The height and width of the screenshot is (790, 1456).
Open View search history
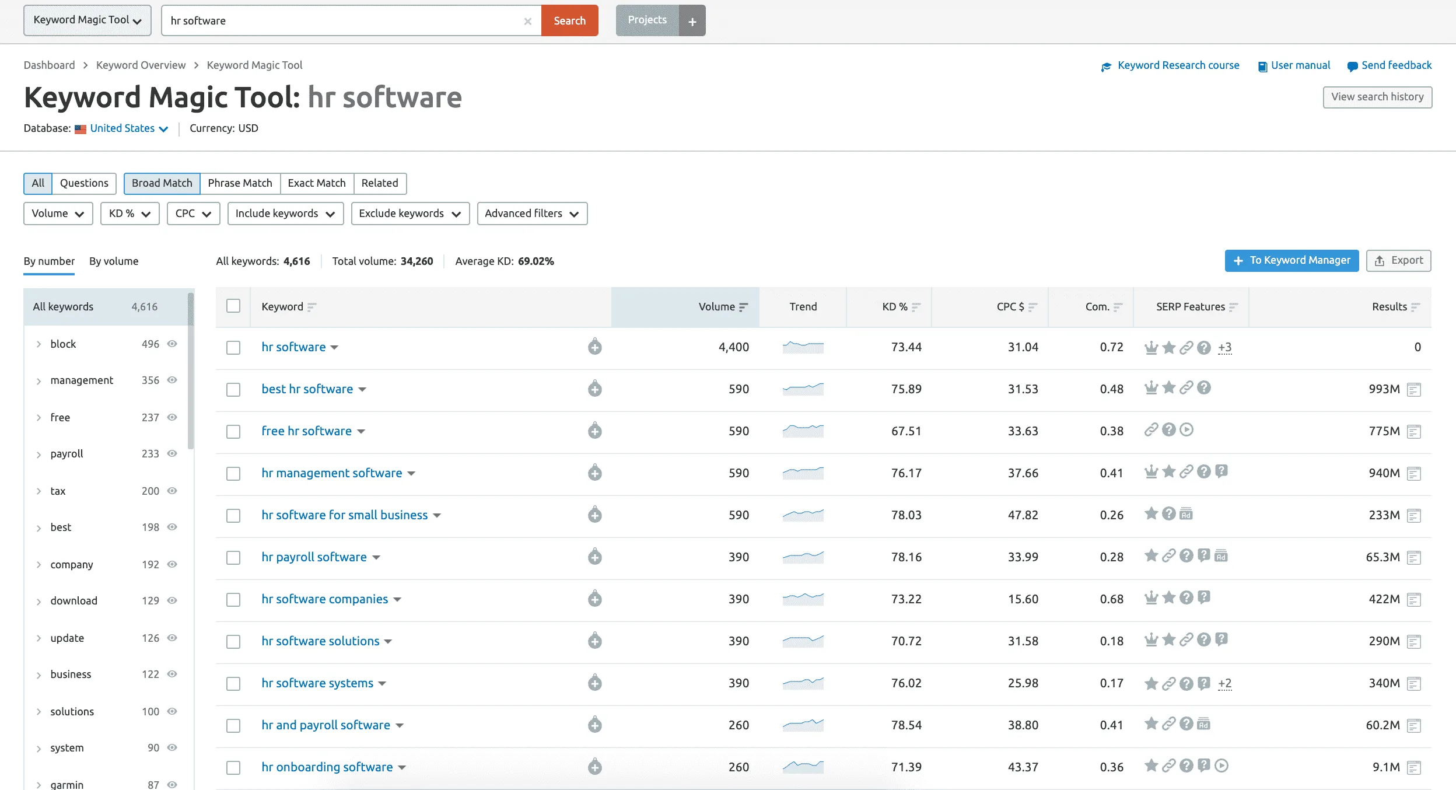[1377, 97]
